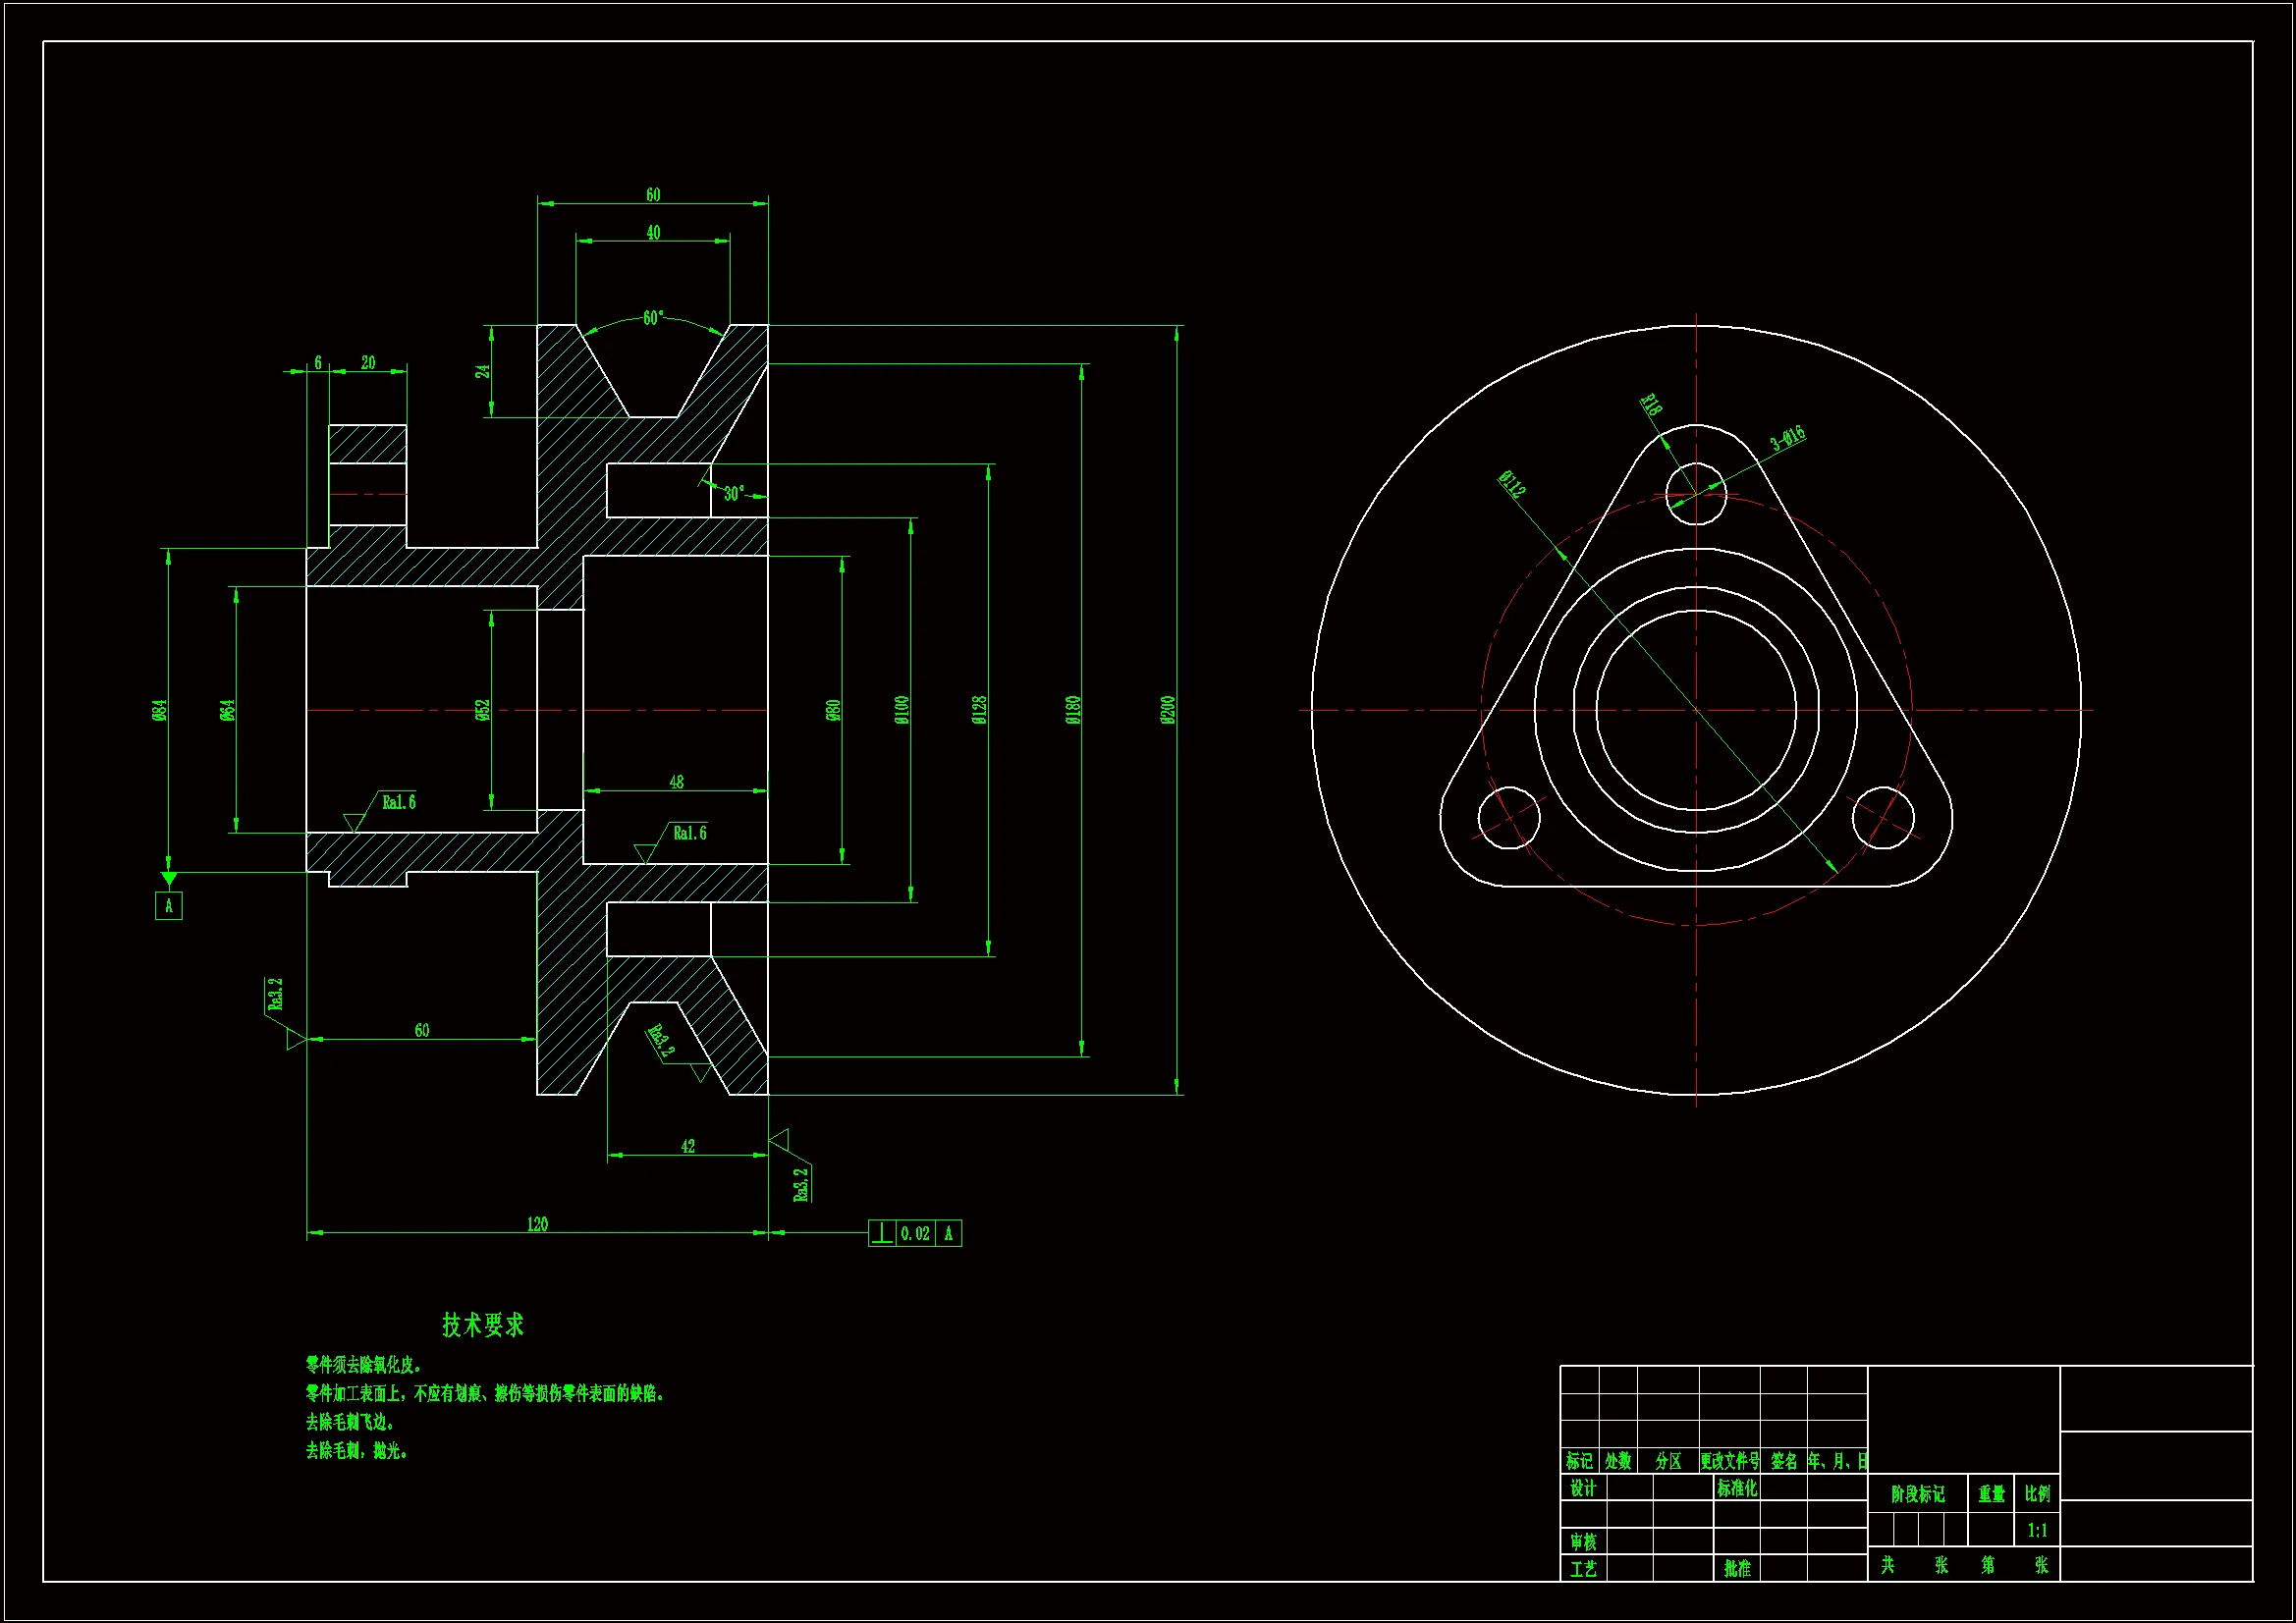Select the perpendicularity symbol in tolerance frame
Viewport: 2296px width, 1623px height.
(882, 1233)
